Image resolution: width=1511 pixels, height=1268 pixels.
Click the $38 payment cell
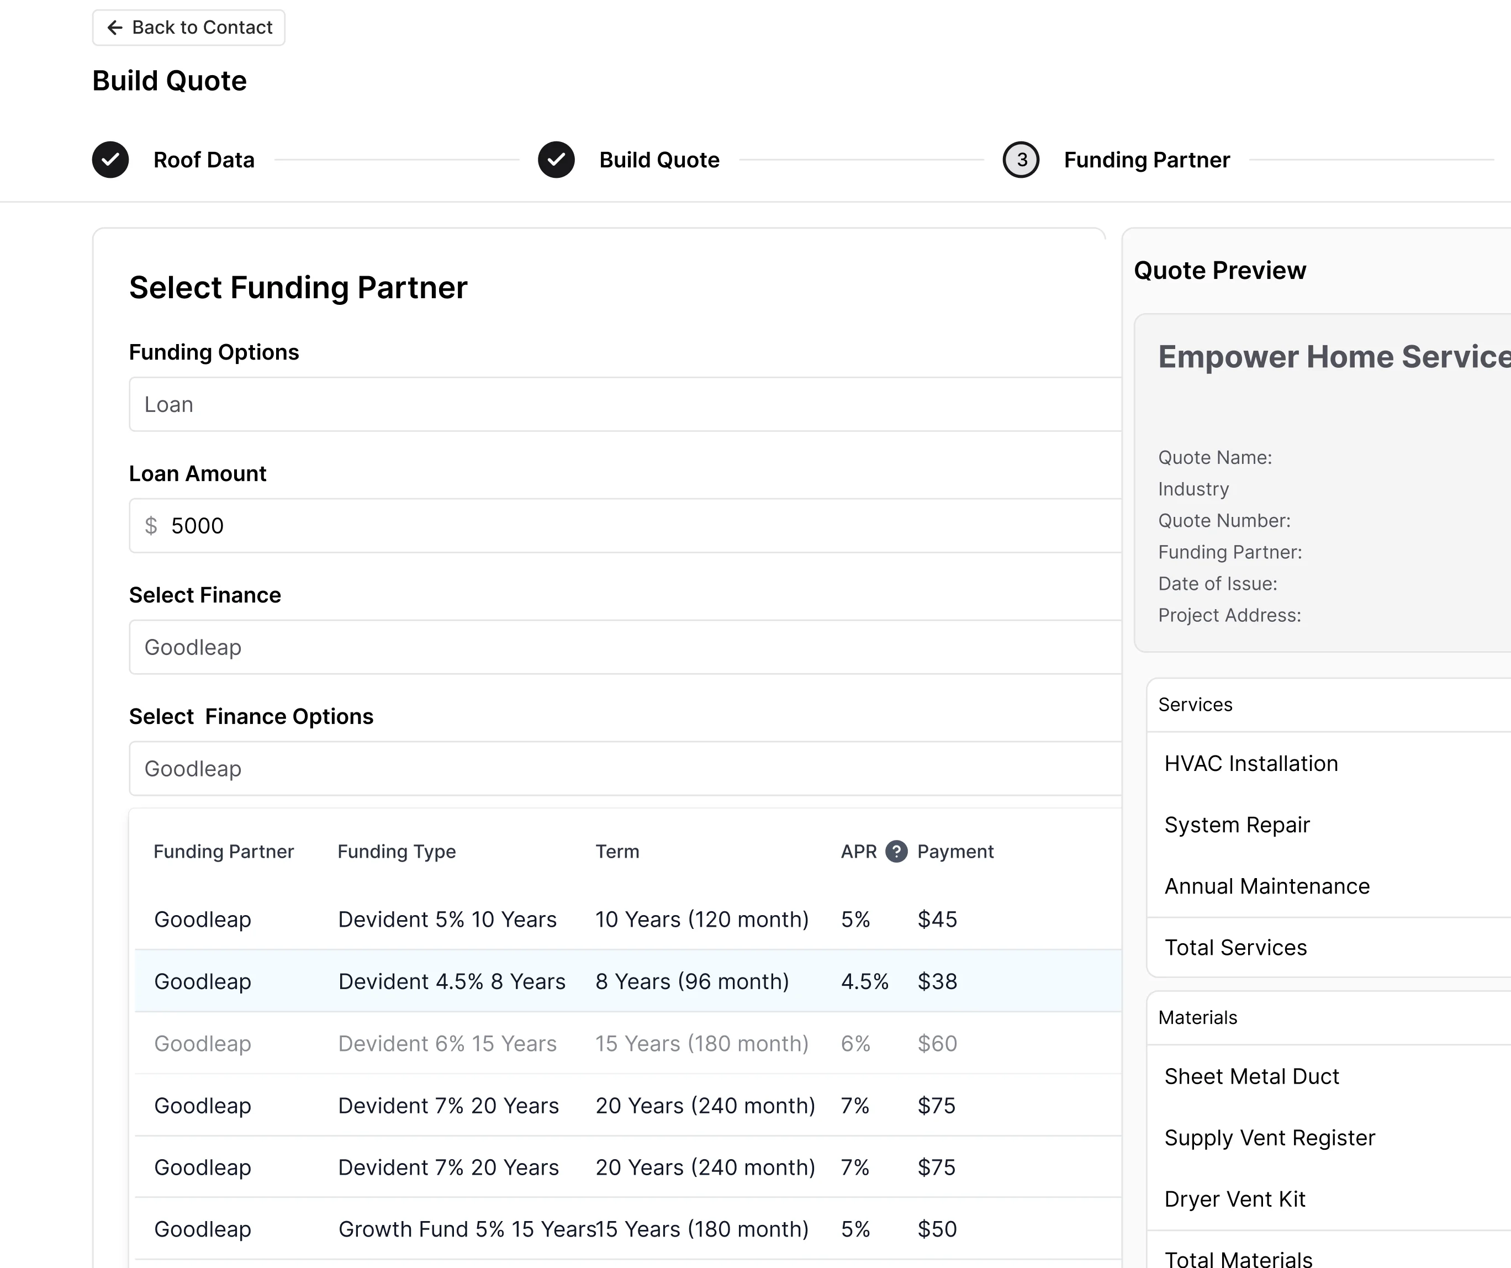pyautogui.click(x=937, y=981)
